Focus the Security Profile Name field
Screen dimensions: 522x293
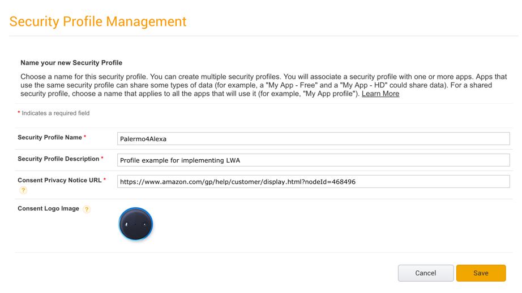coord(313,139)
